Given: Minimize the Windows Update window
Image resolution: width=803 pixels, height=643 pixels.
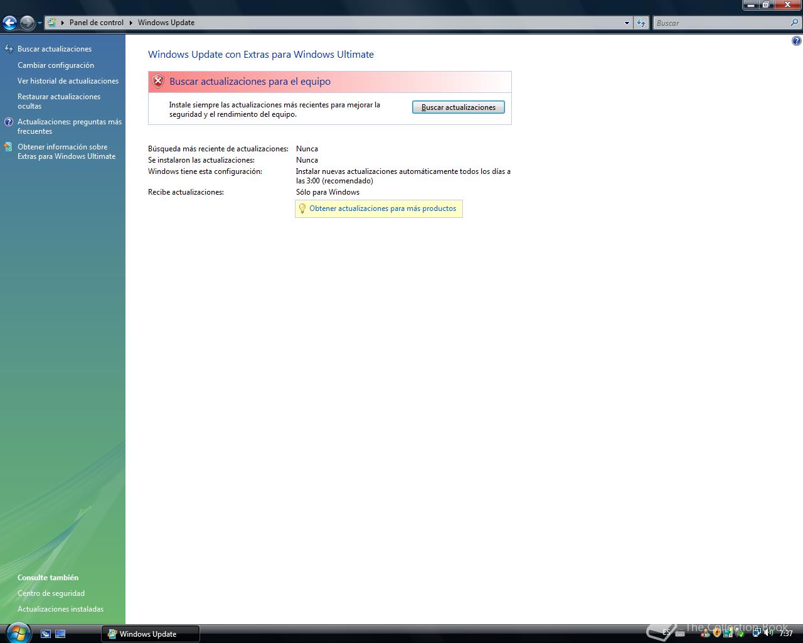Looking at the screenshot, I should (751, 5).
